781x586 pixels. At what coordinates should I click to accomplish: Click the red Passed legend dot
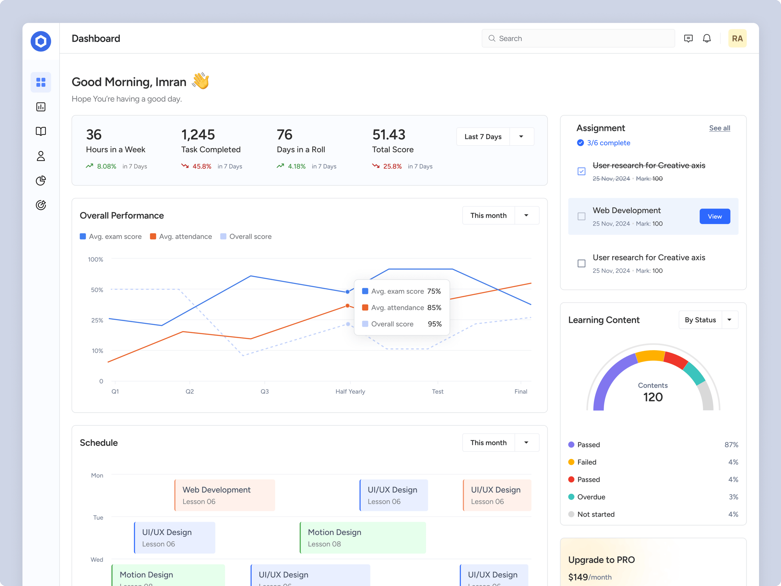click(571, 479)
